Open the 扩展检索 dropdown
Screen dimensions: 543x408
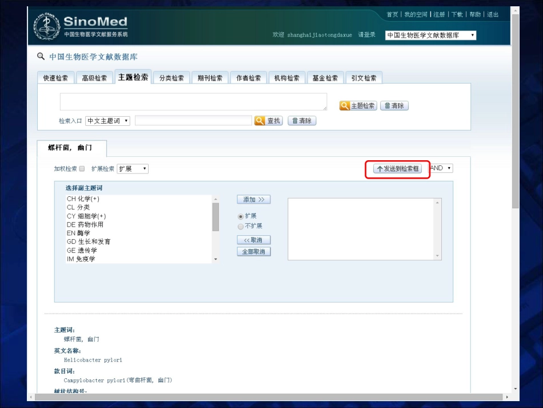[x=133, y=169]
